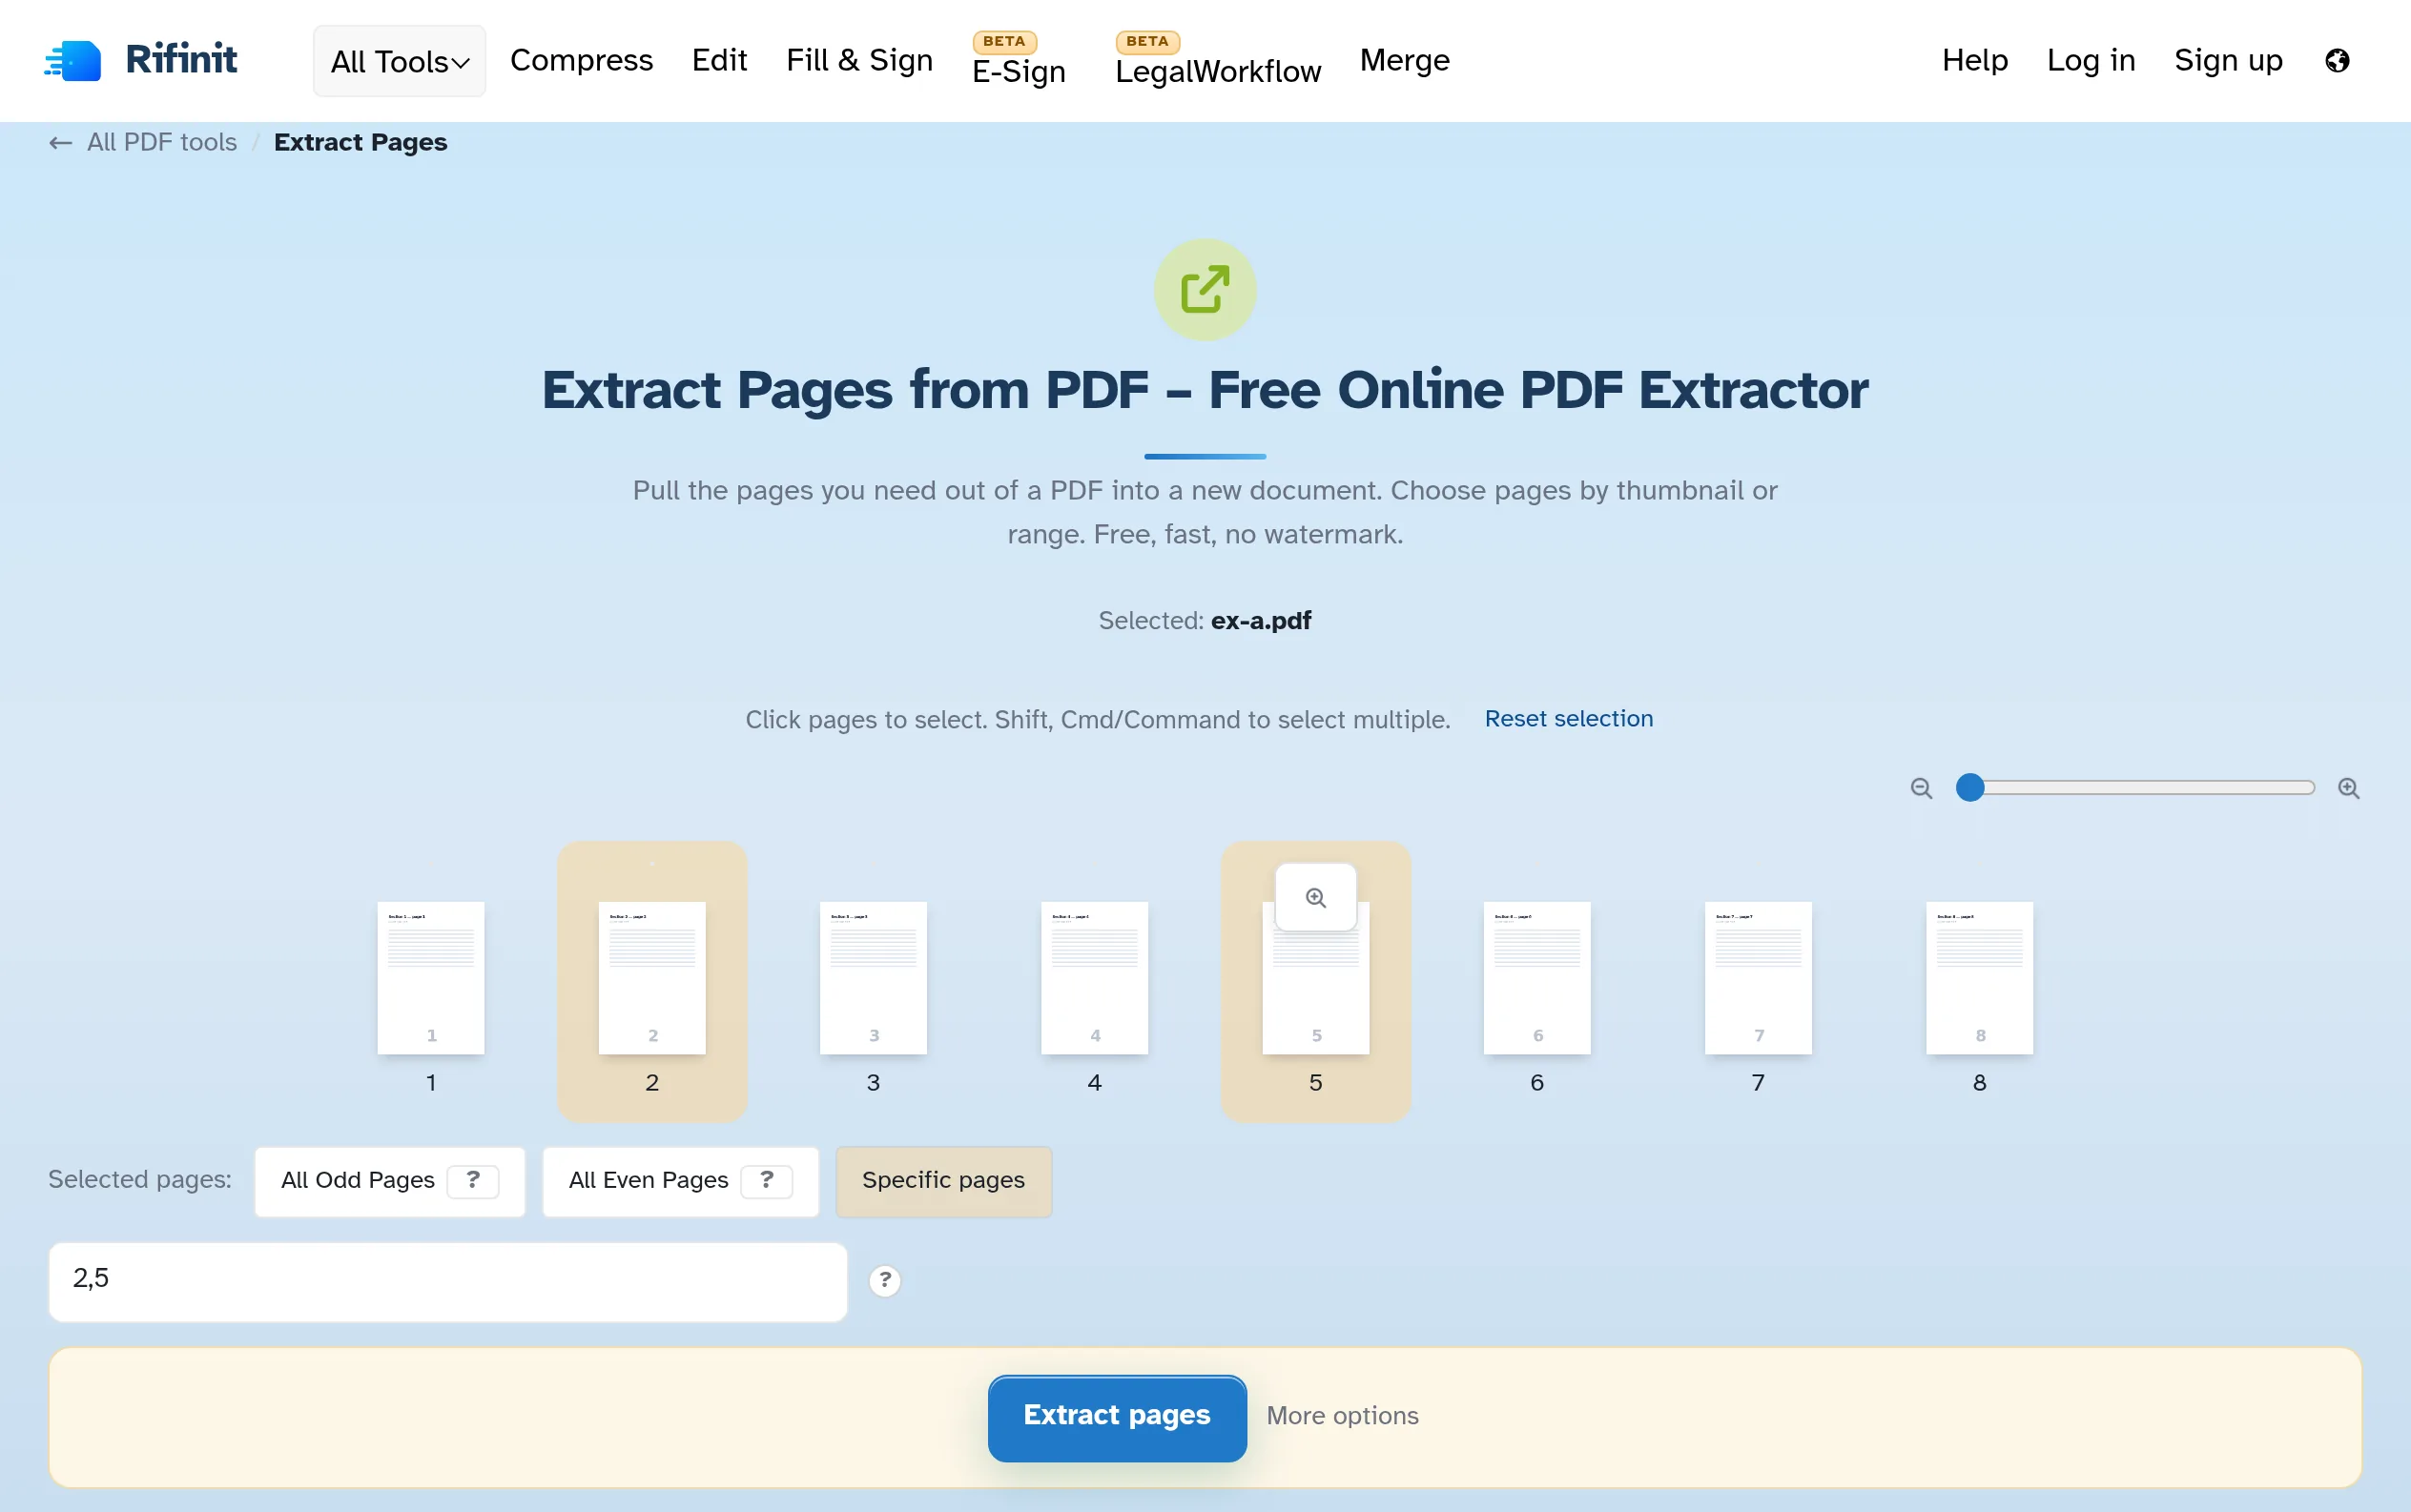This screenshot has height=1512, width=2411.
Task: Open the Help page
Action: 1975,60
